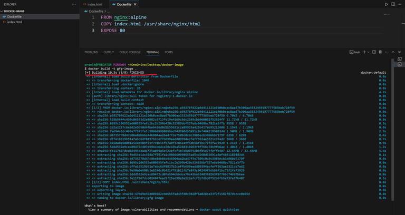
Task: Select the upper terminal in the terminal list
Action: pyautogui.click(x=400, y=59)
